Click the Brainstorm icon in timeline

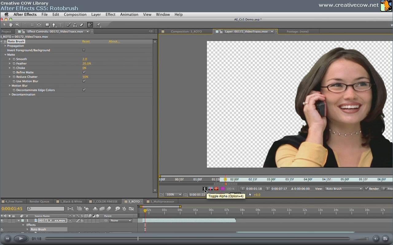coord(117,209)
